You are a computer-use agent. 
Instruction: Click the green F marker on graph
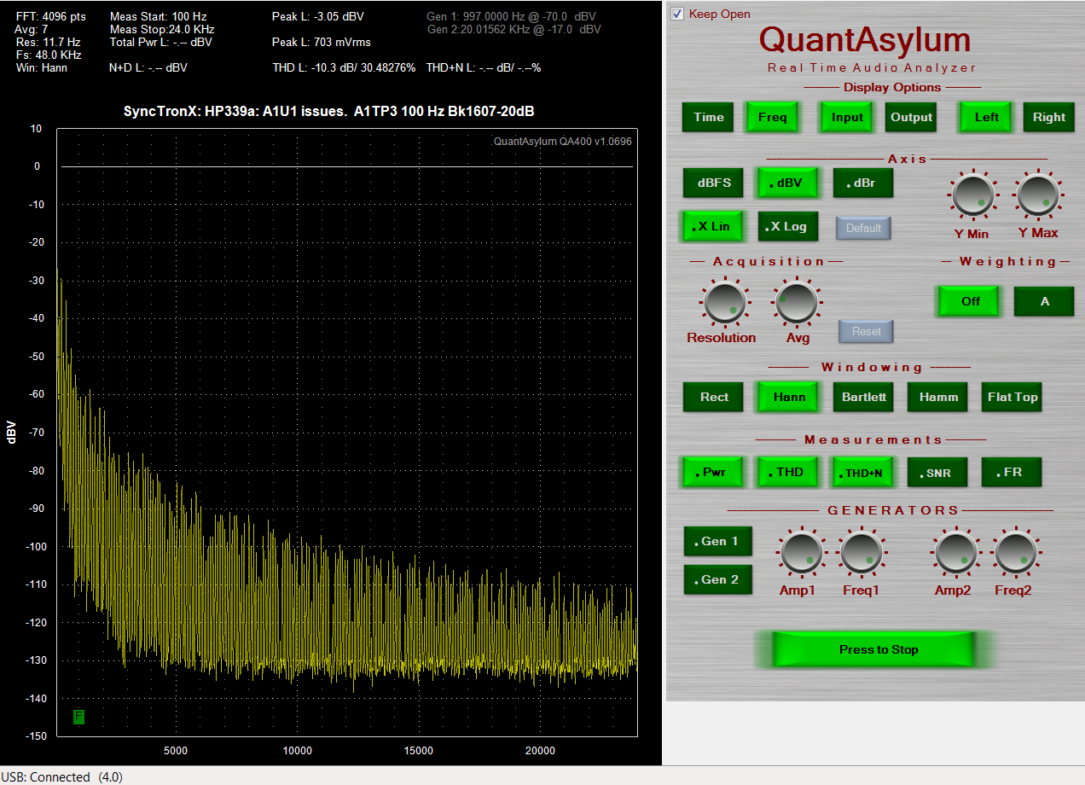point(79,717)
